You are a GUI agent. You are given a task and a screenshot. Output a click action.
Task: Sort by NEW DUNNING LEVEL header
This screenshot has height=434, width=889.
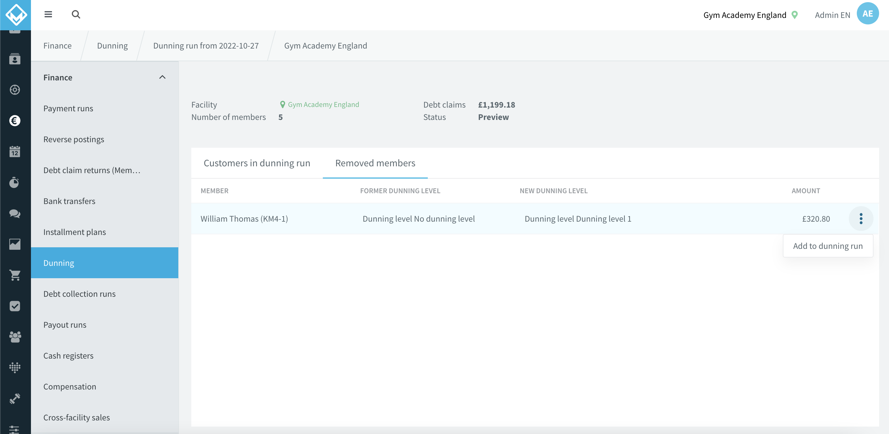coord(553,191)
